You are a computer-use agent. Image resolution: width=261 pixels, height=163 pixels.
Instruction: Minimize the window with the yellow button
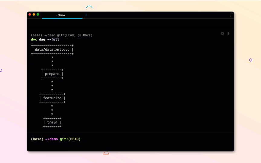(x=34, y=14)
